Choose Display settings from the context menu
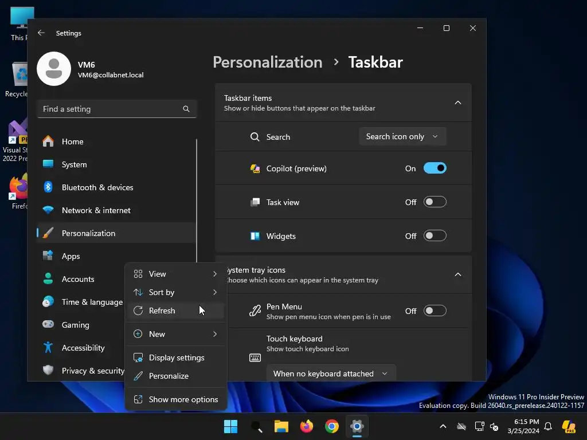Screen dimensions: 587x440 (x=175, y=357)
